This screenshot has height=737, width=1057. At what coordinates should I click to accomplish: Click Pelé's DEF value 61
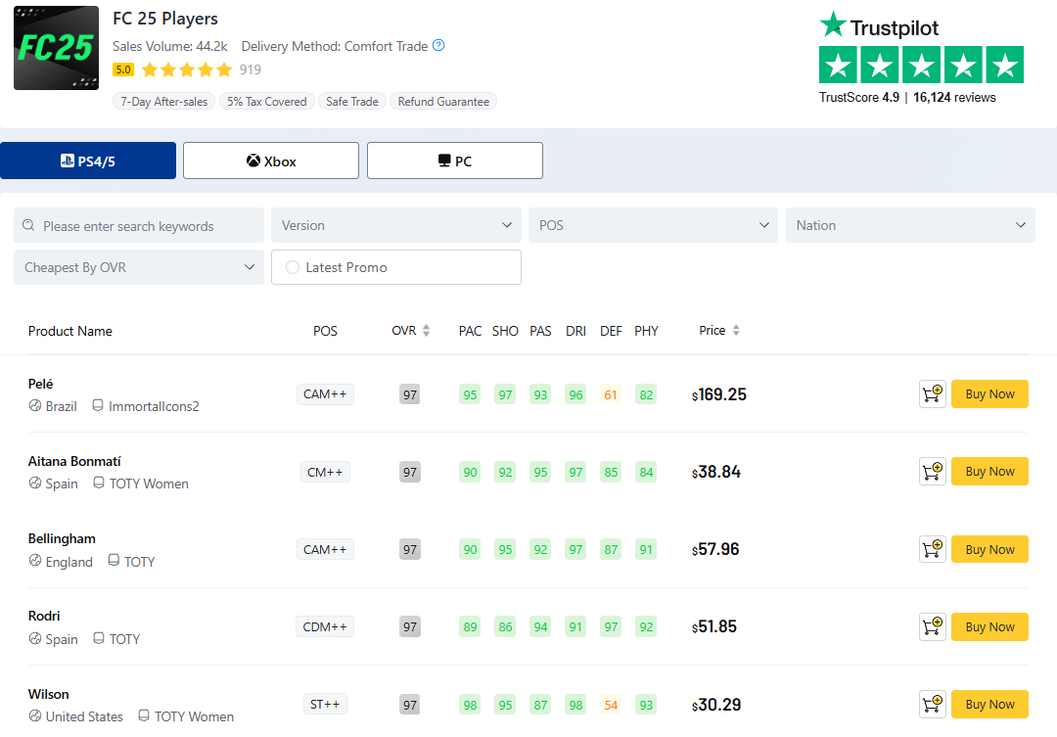611,394
